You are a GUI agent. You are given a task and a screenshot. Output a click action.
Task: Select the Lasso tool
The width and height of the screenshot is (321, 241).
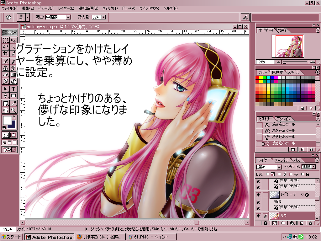tap(6, 47)
